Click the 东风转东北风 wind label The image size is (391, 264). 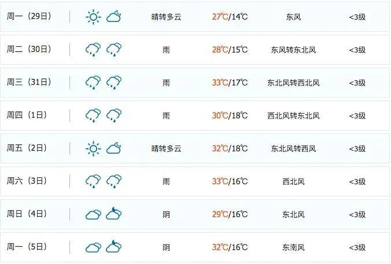pos(293,50)
